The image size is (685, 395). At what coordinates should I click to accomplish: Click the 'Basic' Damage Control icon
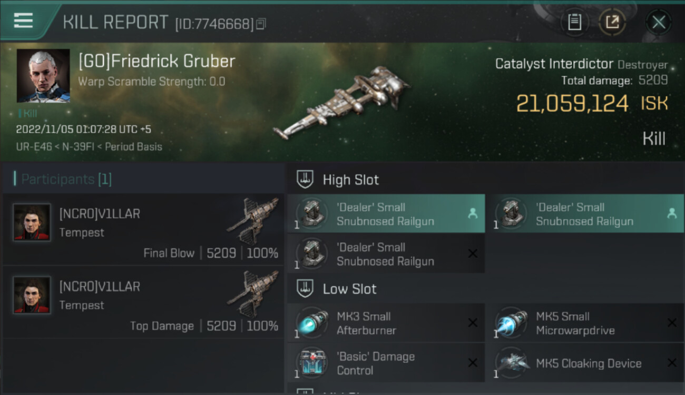(x=312, y=363)
